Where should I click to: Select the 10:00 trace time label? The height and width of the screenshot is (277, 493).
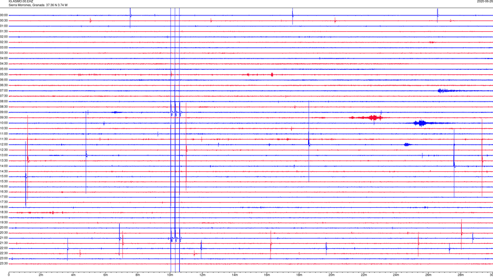[4, 123]
